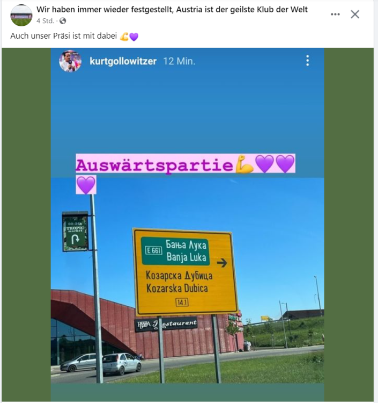Click the public globe visibility icon
This screenshot has width=378, height=403.
point(63,21)
